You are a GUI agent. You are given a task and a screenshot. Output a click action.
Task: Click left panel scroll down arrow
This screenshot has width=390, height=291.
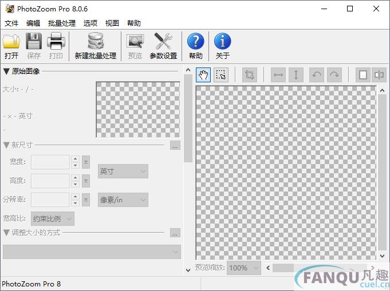pyautogui.click(x=188, y=270)
